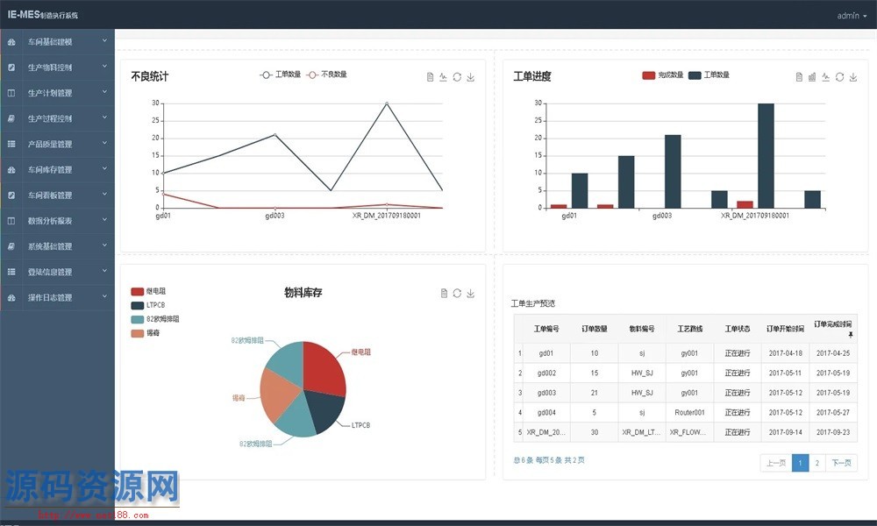The height and width of the screenshot is (526, 877).
Task: Open data view in 不良统计 chart toolbox
Action: 430,77
